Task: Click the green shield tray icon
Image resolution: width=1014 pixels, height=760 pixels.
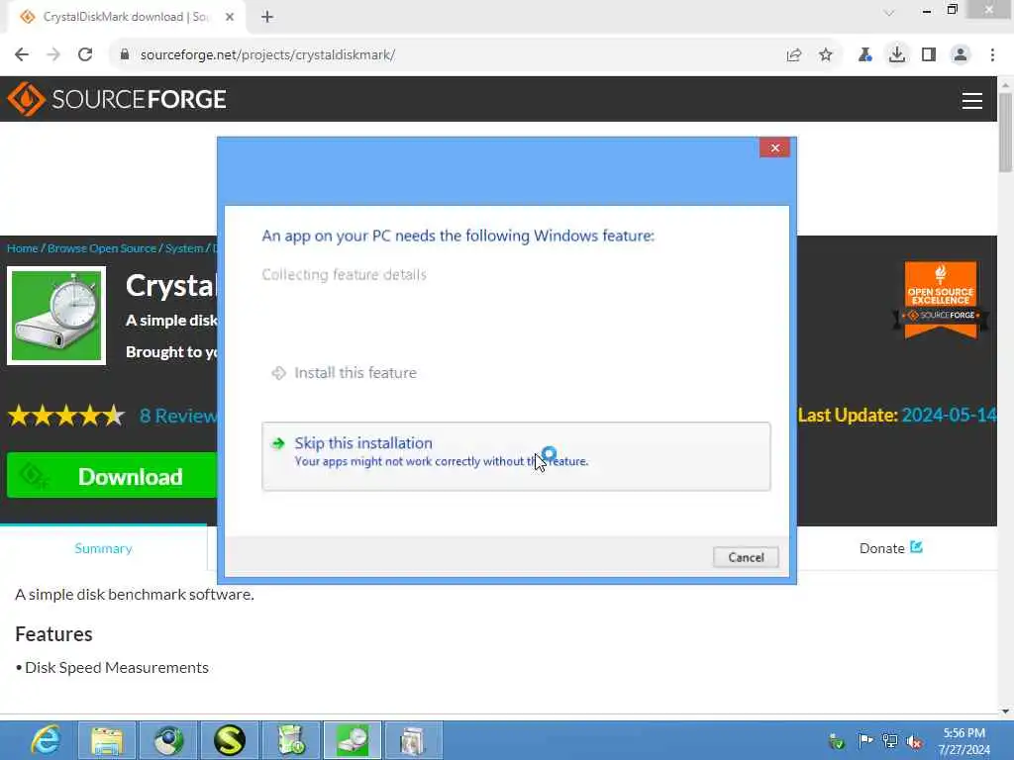Action: pos(837,742)
